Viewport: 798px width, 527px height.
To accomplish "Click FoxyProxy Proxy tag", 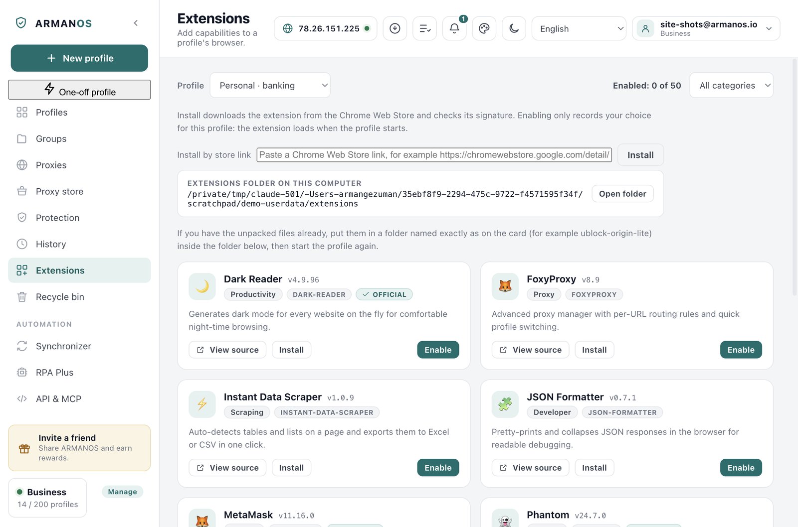I will point(544,294).
